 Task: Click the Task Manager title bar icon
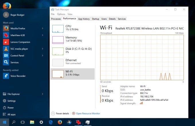click(x=52, y=9)
